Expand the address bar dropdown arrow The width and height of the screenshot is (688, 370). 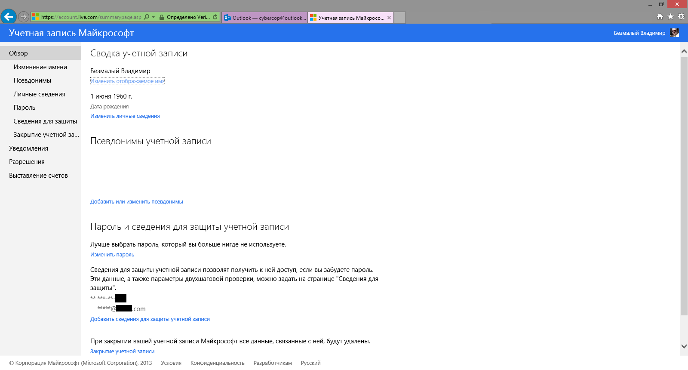coord(154,17)
